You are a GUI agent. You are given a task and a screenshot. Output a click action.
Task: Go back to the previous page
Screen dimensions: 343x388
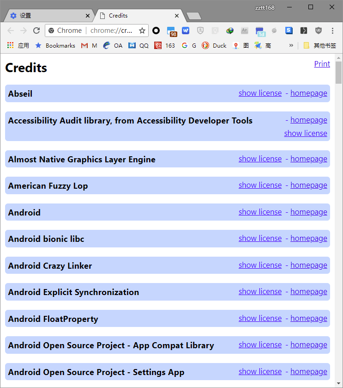[x=11, y=31]
